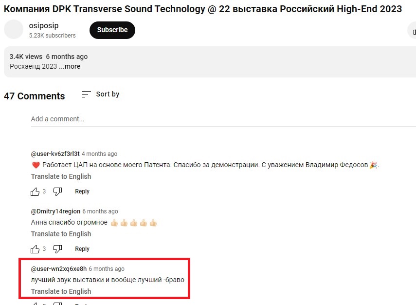Screen dimensions: 416x305
Task: Open the @user-kv6zf3rl3t profile link
Action: point(55,154)
